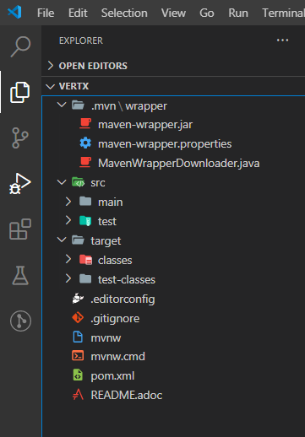The image size is (305, 437).
Task: Collapse the .mvn\wrapper folder chevron
Action: (x=62, y=105)
